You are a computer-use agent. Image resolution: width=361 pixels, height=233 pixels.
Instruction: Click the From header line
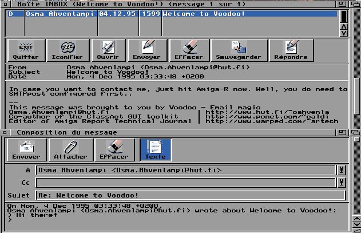tap(129, 68)
